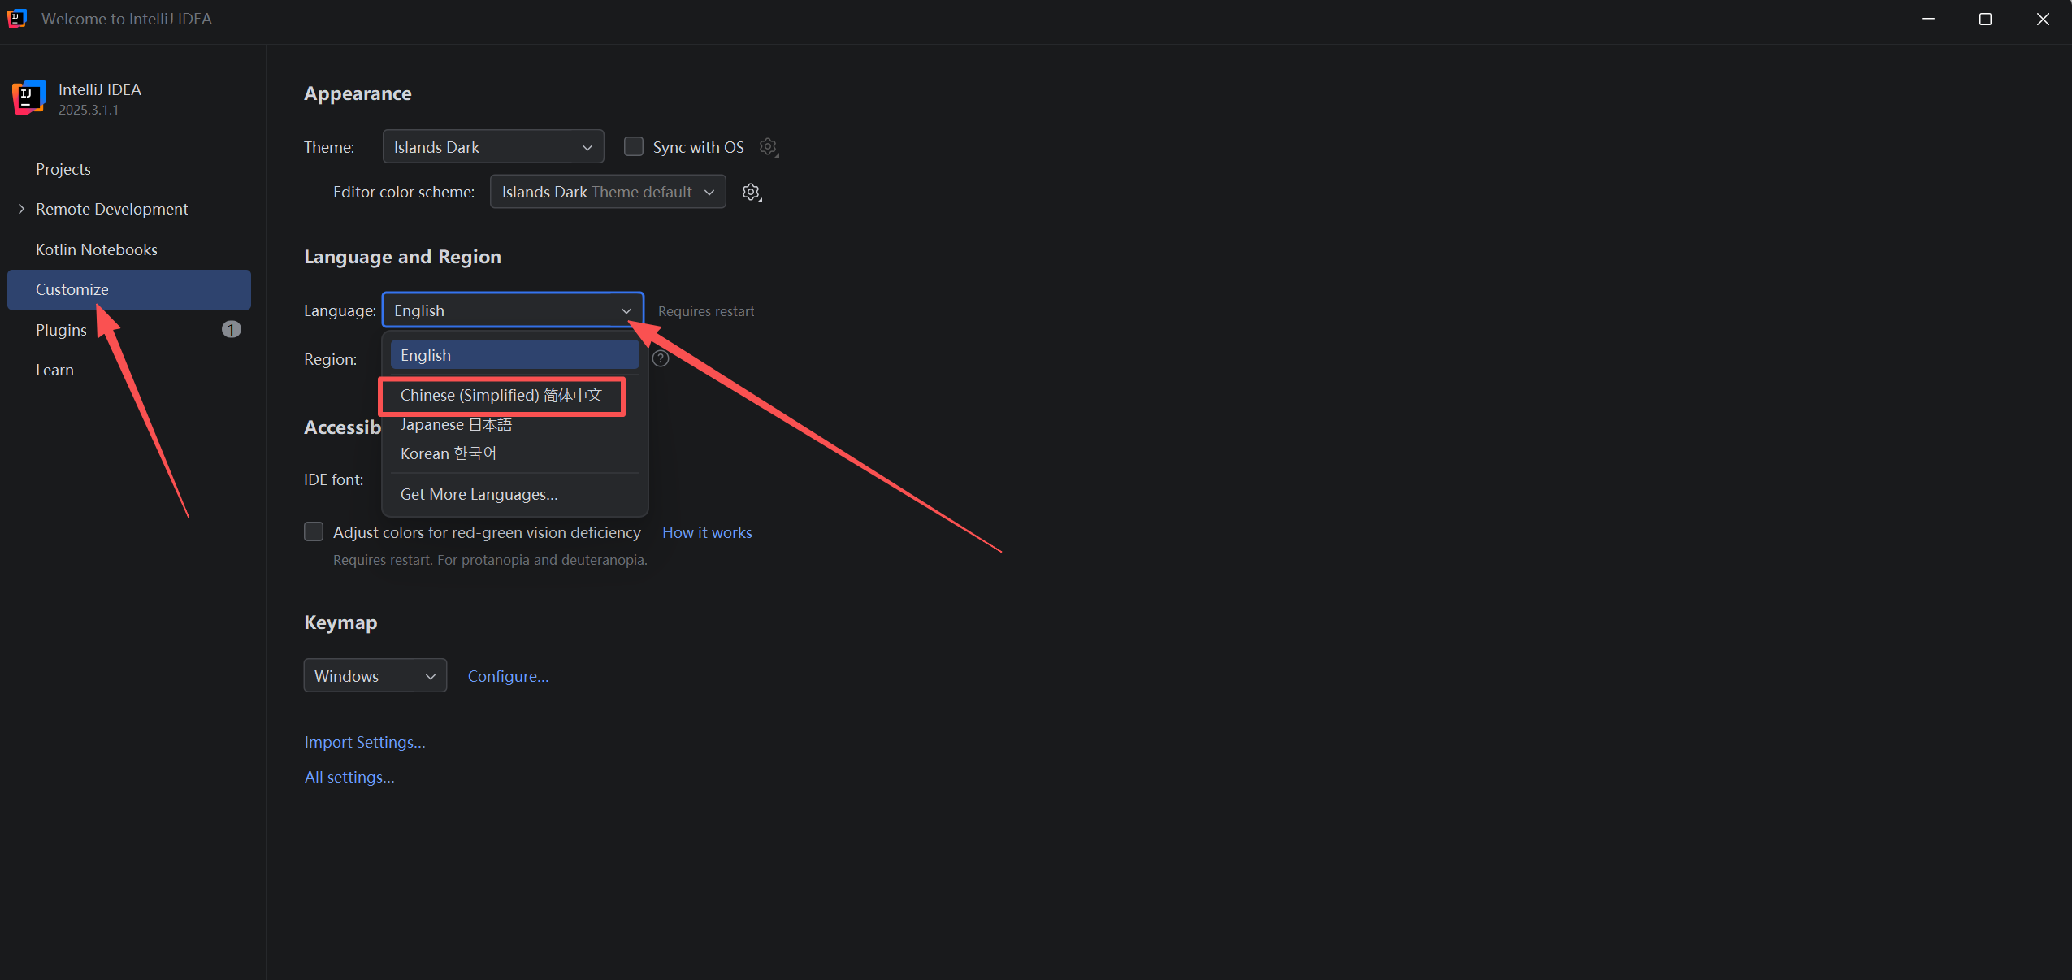
Task: Expand the Remote Development tree item
Action: coord(21,209)
